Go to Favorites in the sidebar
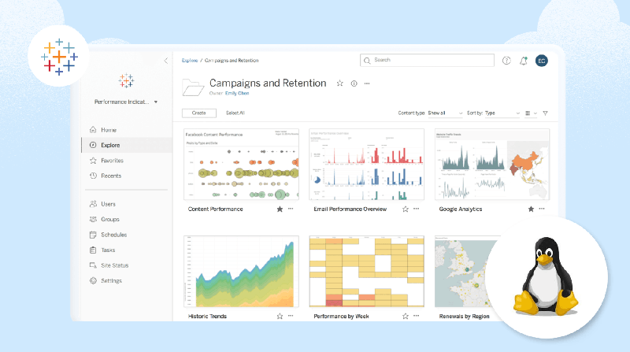 112,161
